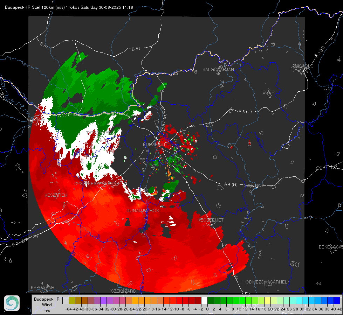The image size is (343, 315).
Task: Click the blue 'Somogy' county label
Action: [x=70, y=258]
